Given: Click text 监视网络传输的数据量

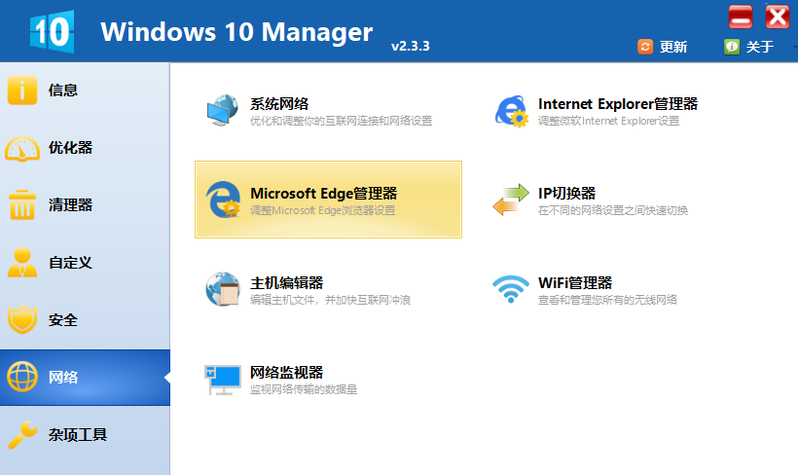Looking at the screenshot, I should [304, 389].
